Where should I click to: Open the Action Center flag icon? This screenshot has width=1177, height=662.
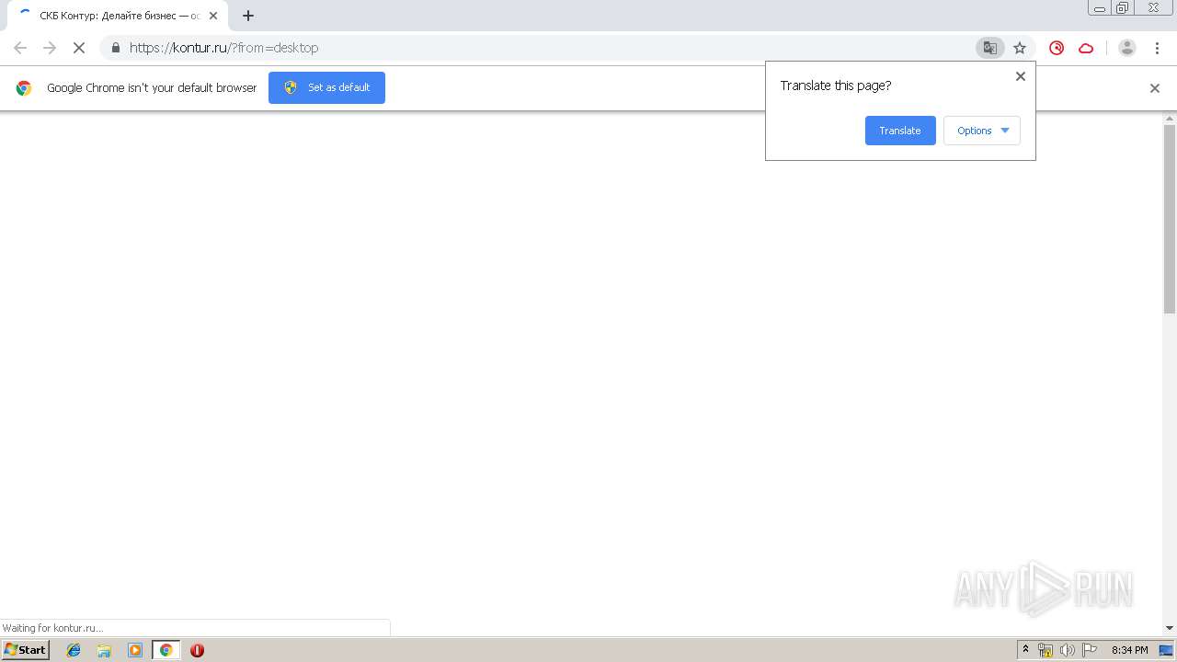pos(1090,650)
